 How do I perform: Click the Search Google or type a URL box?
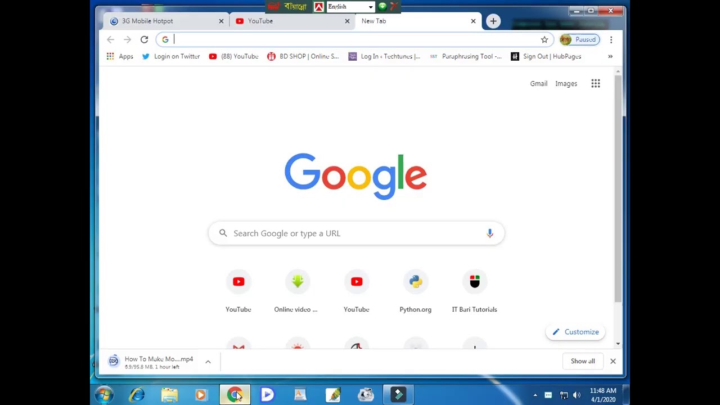pyautogui.click(x=356, y=233)
